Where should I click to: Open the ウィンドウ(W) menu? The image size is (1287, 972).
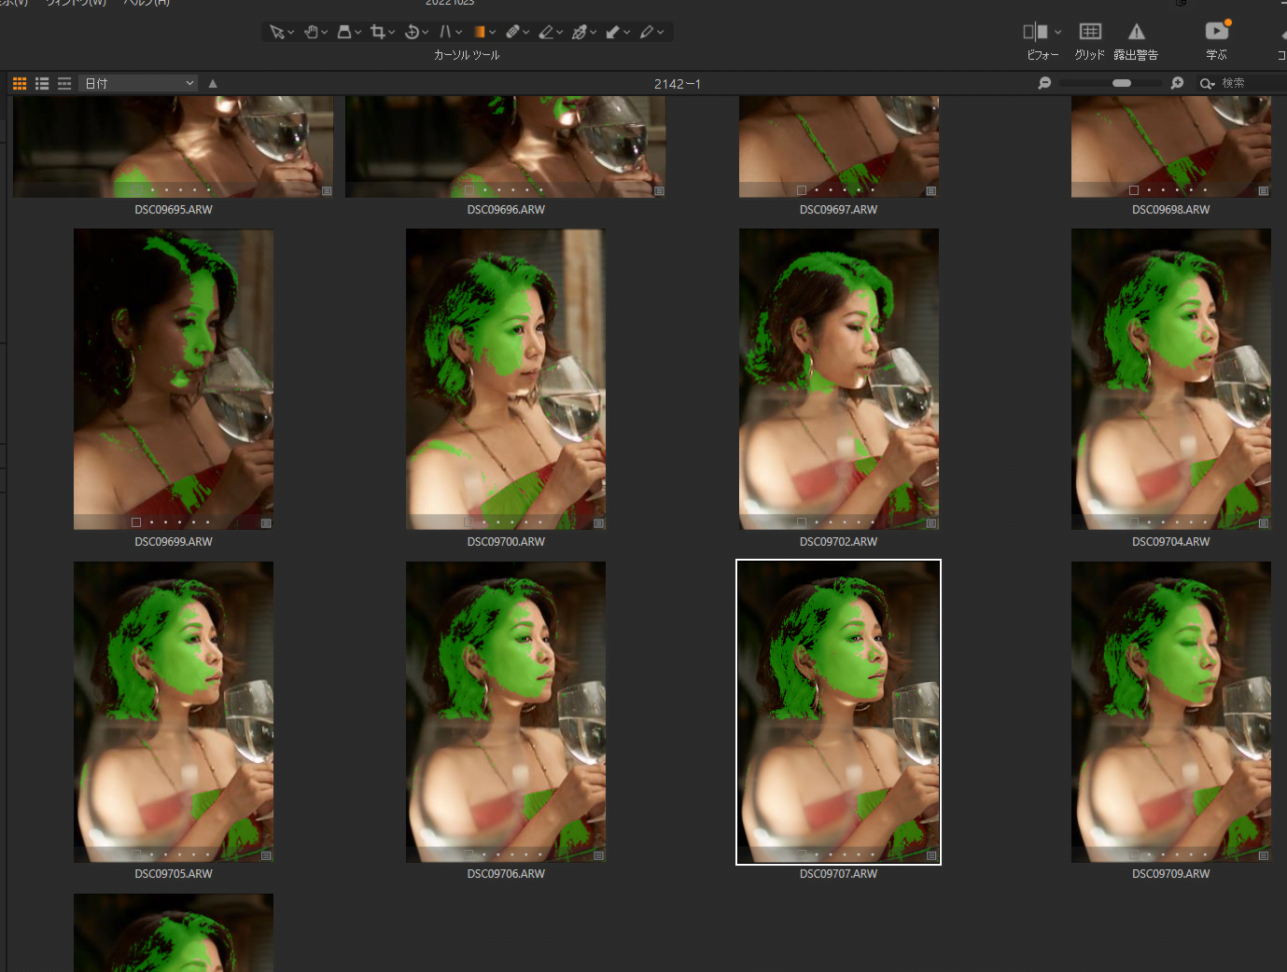point(76,3)
